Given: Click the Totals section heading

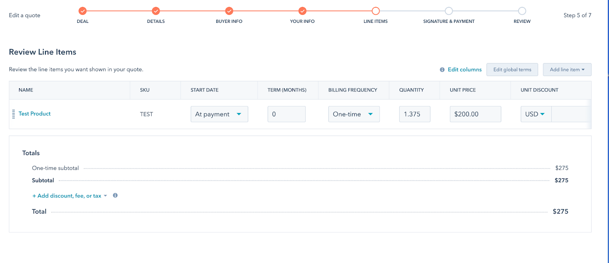Looking at the screenshot, I should 31,153.
